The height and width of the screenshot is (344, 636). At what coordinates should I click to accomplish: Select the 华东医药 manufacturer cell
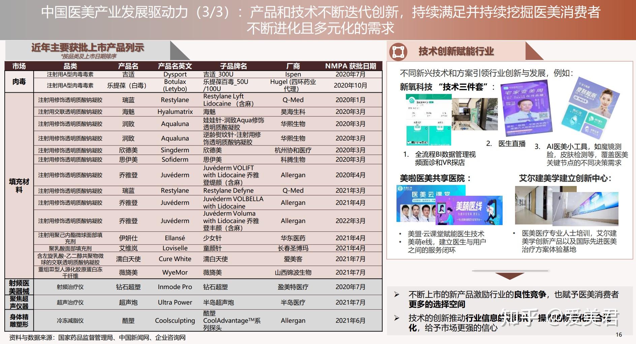(x=293, y=238)
